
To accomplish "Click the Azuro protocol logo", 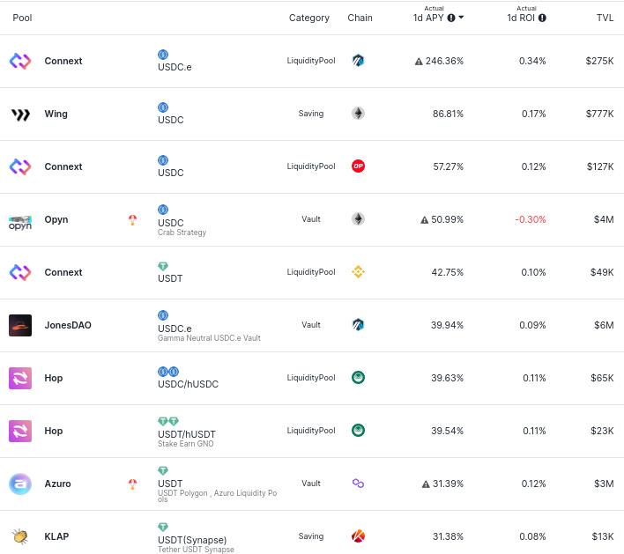I will coord(20,484).
